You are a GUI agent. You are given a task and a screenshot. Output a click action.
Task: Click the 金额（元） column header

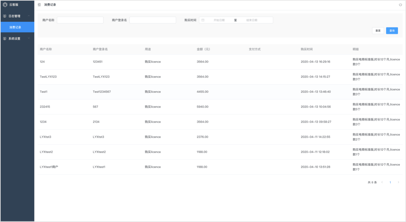[203, 50]
